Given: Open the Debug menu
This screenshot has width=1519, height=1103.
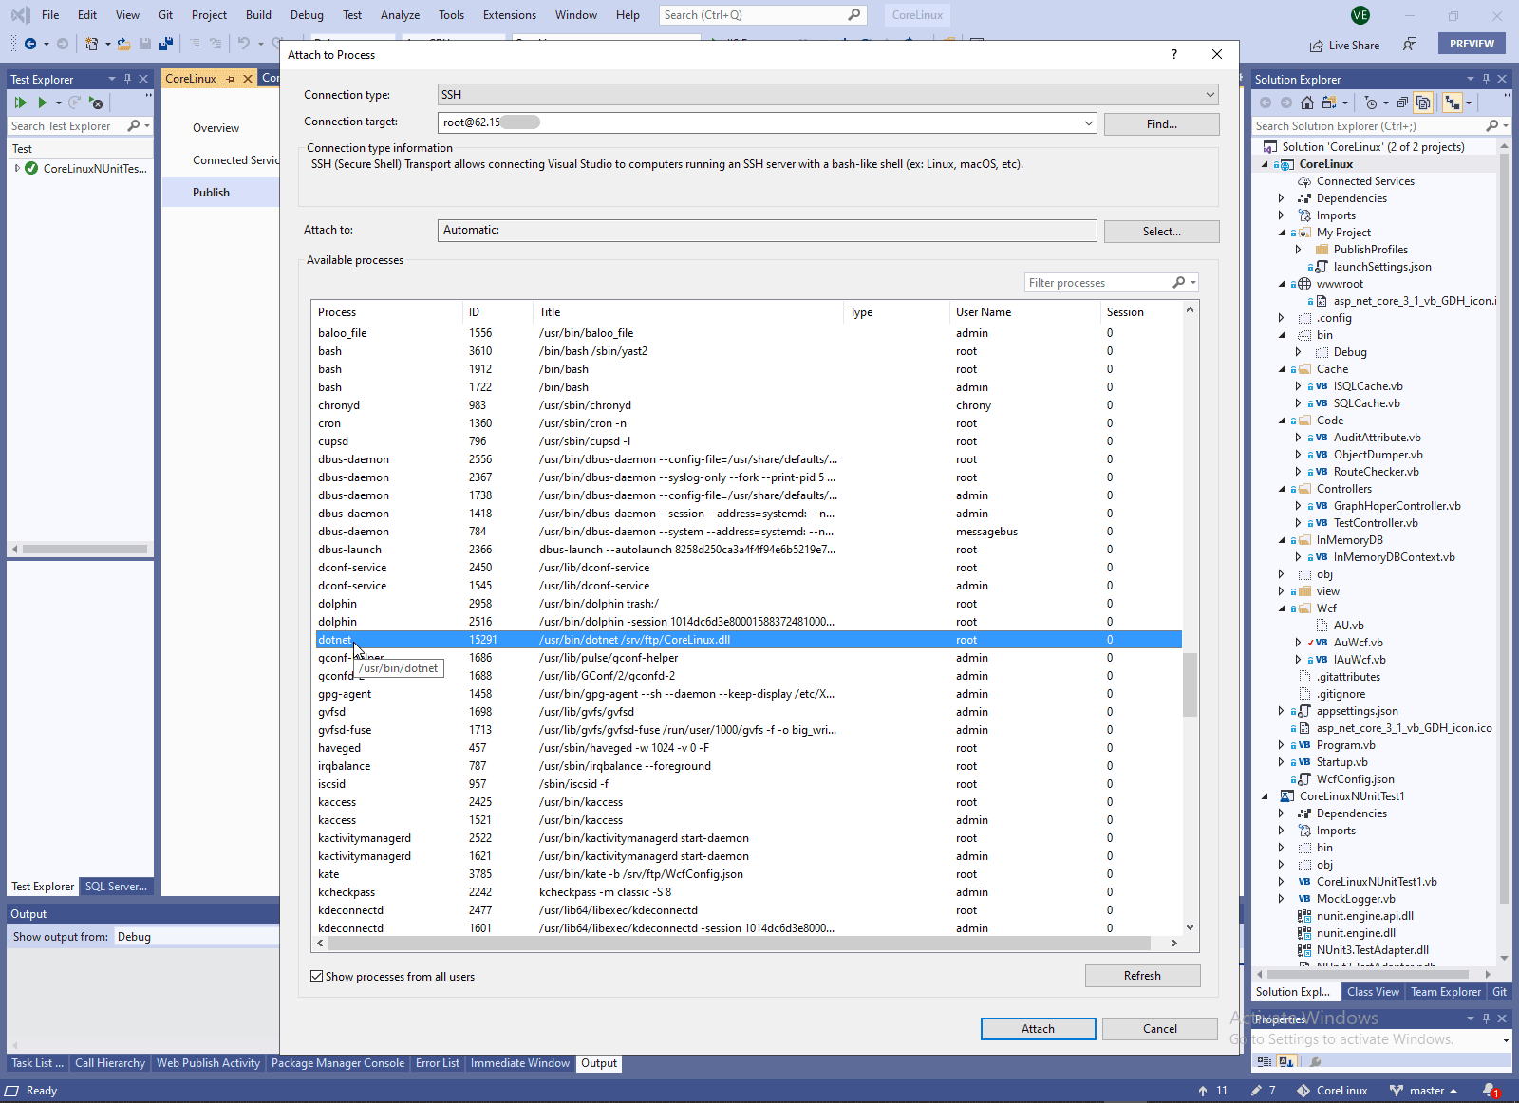Looking at the screenshot, I should click(307, 15).
